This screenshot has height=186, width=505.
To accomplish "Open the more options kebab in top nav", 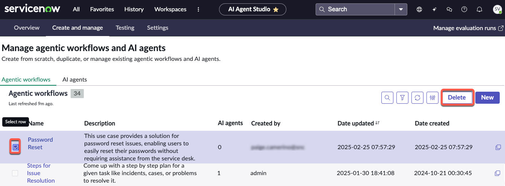I will pyautogui.click(x=198, y=9).
